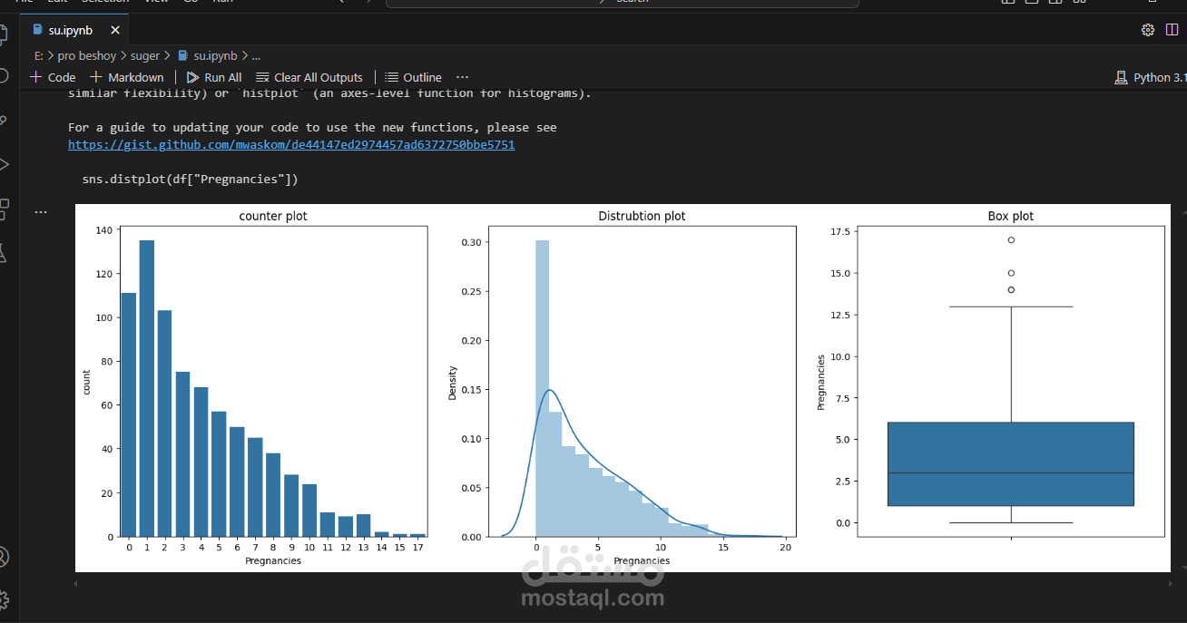Toggle the Outline view button
Screen dimensions: 1187x623
coord(413,77)
